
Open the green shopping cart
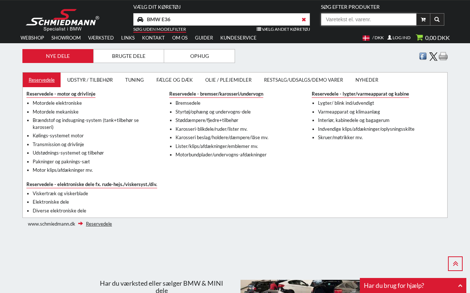point(433,38)
